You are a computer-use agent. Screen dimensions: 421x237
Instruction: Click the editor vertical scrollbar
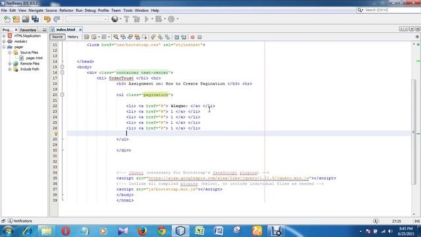tap(414, 132)
